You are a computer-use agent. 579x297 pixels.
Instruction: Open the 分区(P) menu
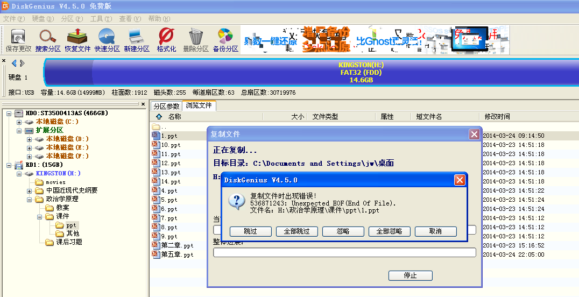click(x=72, y=18)
